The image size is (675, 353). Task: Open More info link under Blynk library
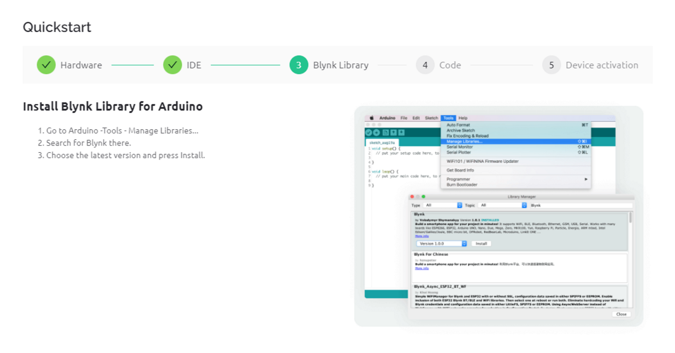tap(422, 236)
